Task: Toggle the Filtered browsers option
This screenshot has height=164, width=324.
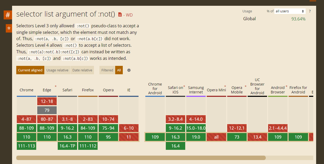Action: coord(107,70)
